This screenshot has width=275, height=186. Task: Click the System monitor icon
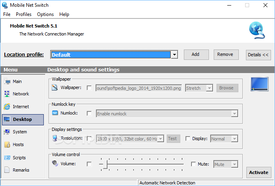7,132
